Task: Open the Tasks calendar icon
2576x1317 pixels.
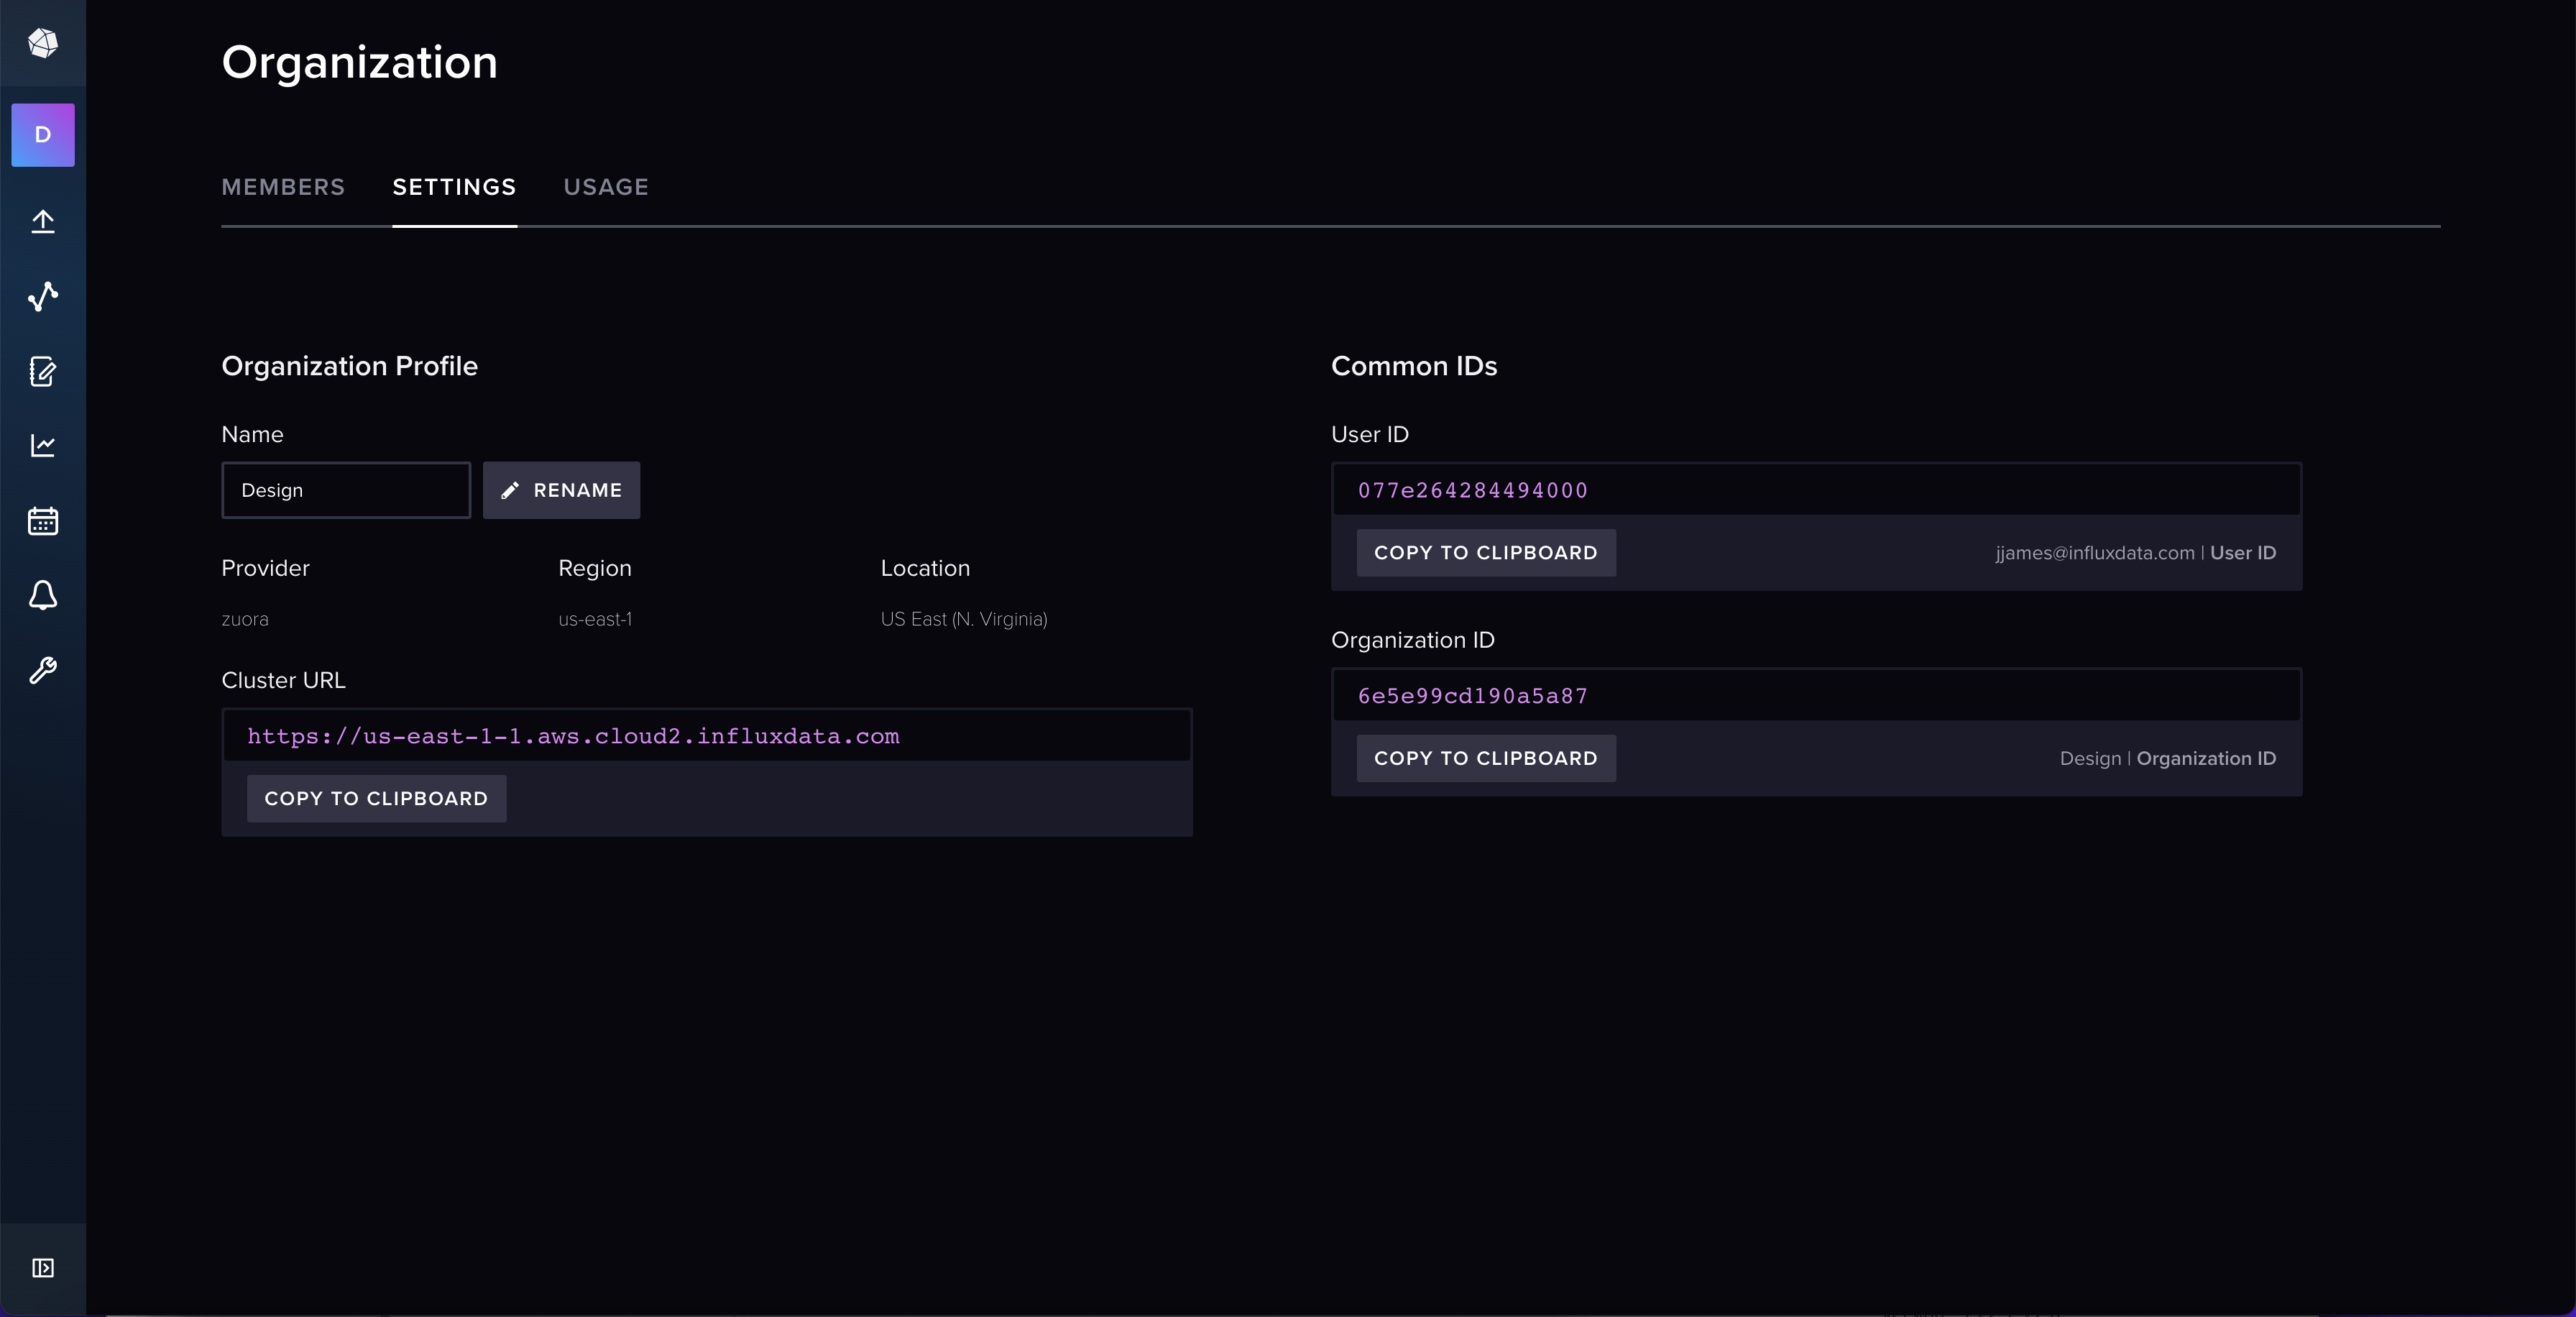Action: (x=43, y=521)
